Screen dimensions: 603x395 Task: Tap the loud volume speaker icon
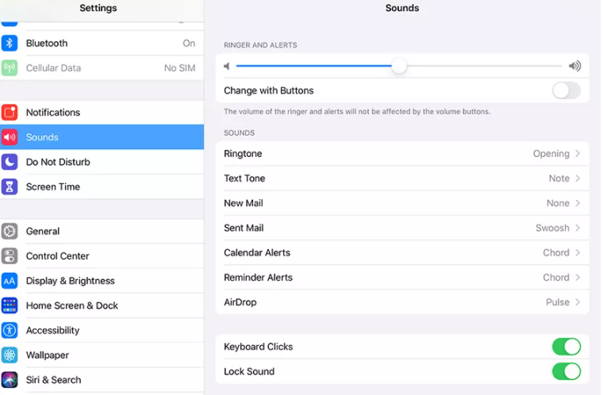(575, 66)
